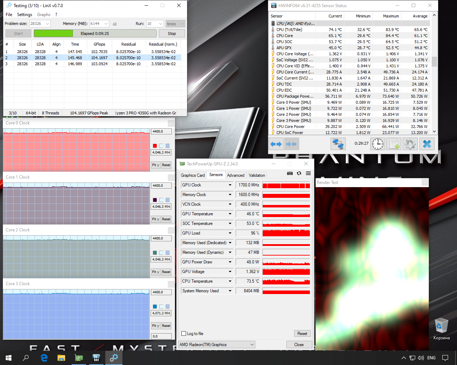
Task: Click the Close button in GPU-Z
Action: (299, 345)
